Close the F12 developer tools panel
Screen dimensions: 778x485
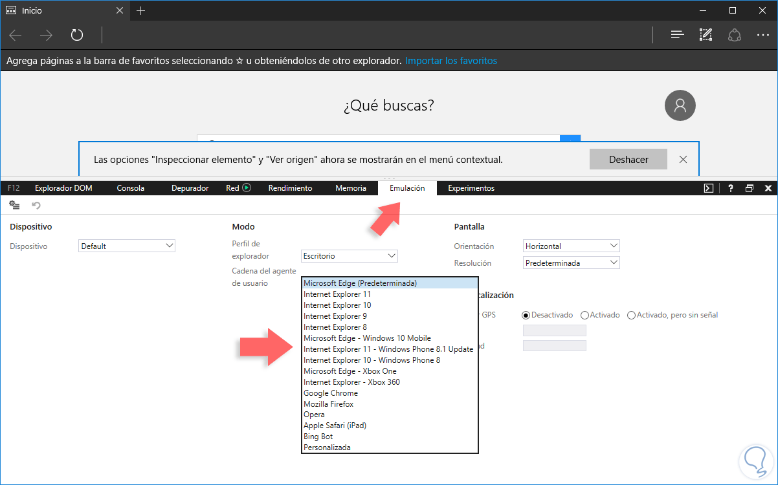(x=768, y=188)
